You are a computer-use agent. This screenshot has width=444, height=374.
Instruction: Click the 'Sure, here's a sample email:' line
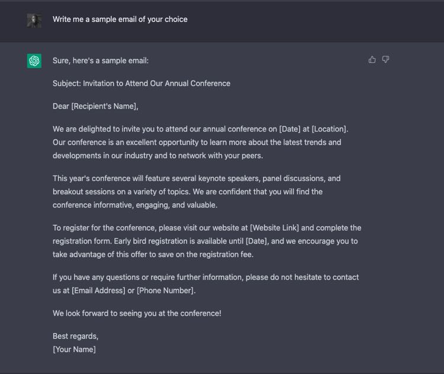tap(101, 60)
